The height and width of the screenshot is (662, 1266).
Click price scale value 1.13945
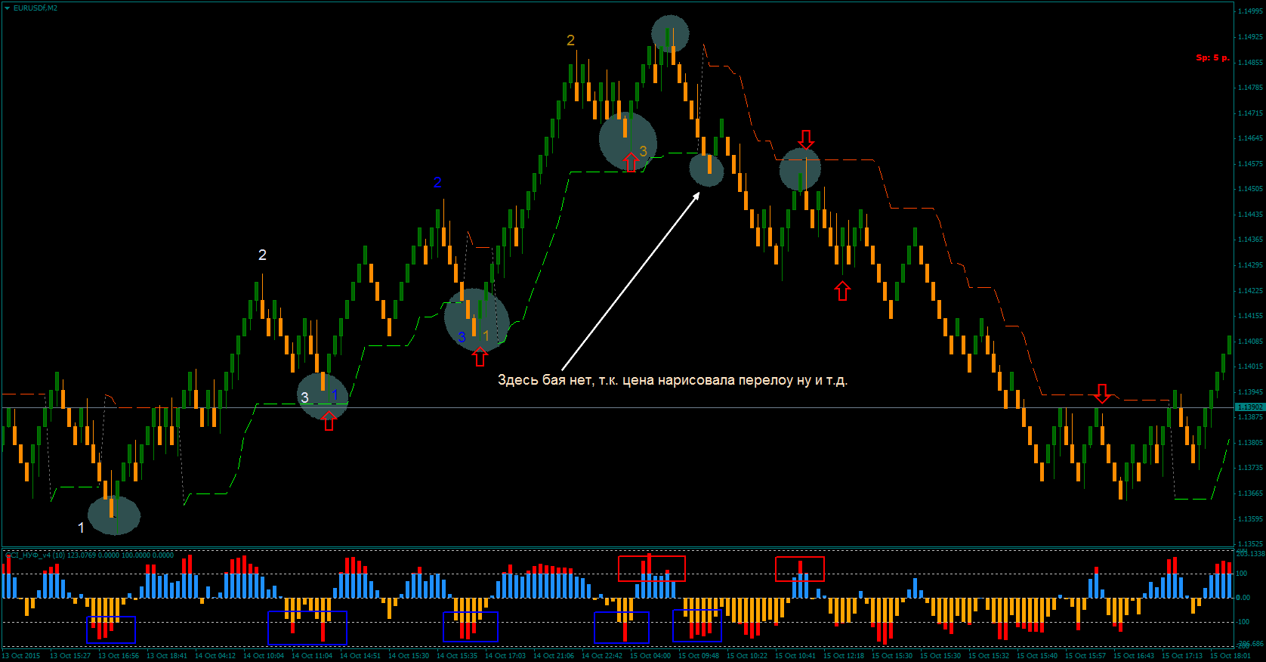click(1250, 392)
